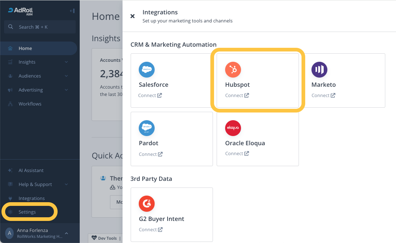
Task: Collapse the sidebar with the arrow icon
Action: tap(72, 11)
